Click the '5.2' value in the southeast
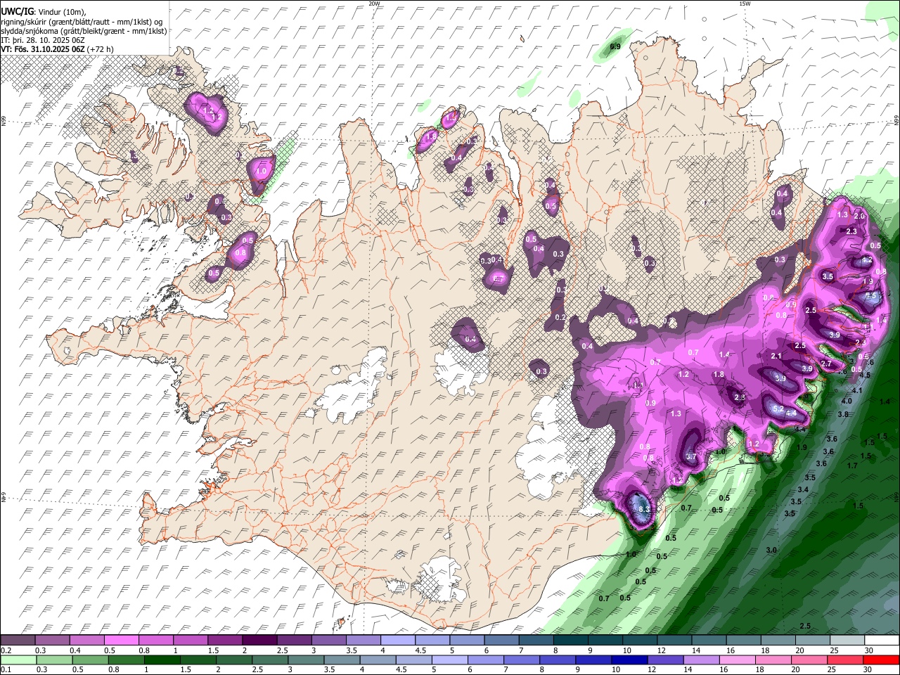This screenshot has height=675, width=900. coord(778,409)
